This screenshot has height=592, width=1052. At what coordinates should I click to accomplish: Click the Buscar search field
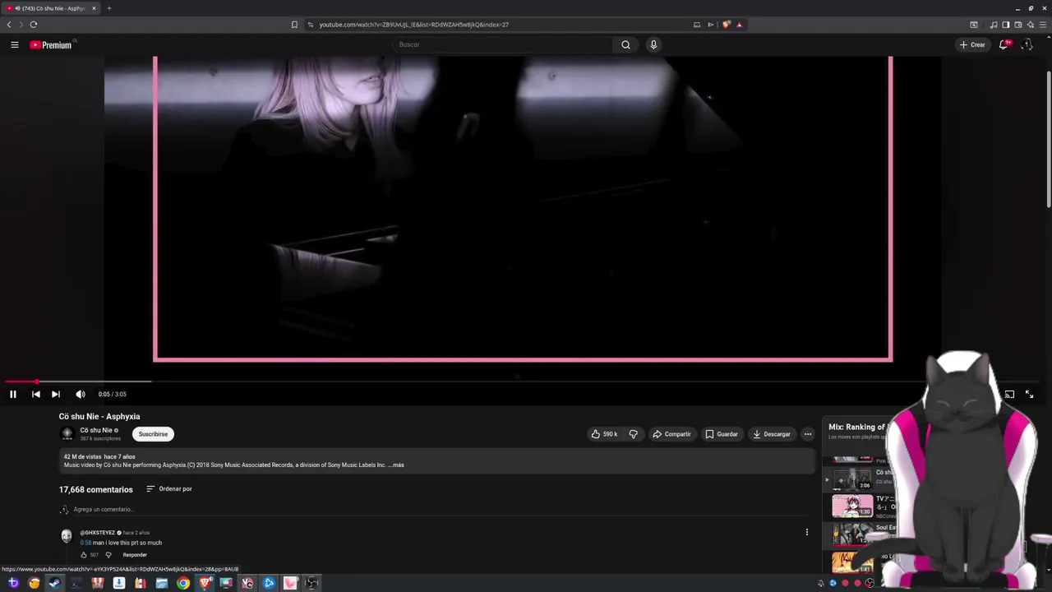tap(502, 44)
